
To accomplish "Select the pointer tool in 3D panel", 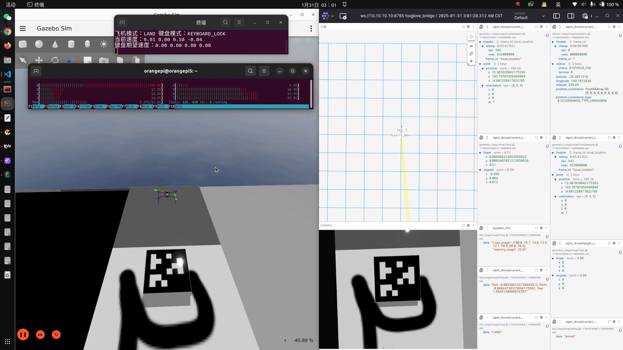I will [471, 37].
